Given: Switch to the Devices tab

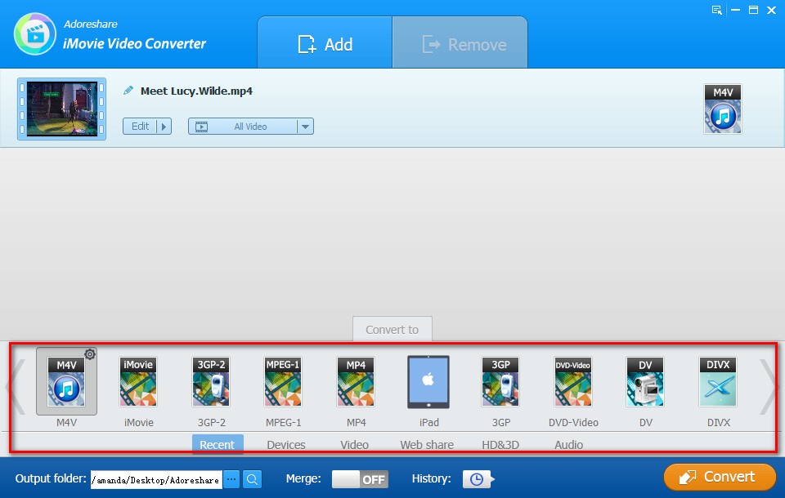Looking at the screenshot, I should pyautogui.click(x=286, y=445).
